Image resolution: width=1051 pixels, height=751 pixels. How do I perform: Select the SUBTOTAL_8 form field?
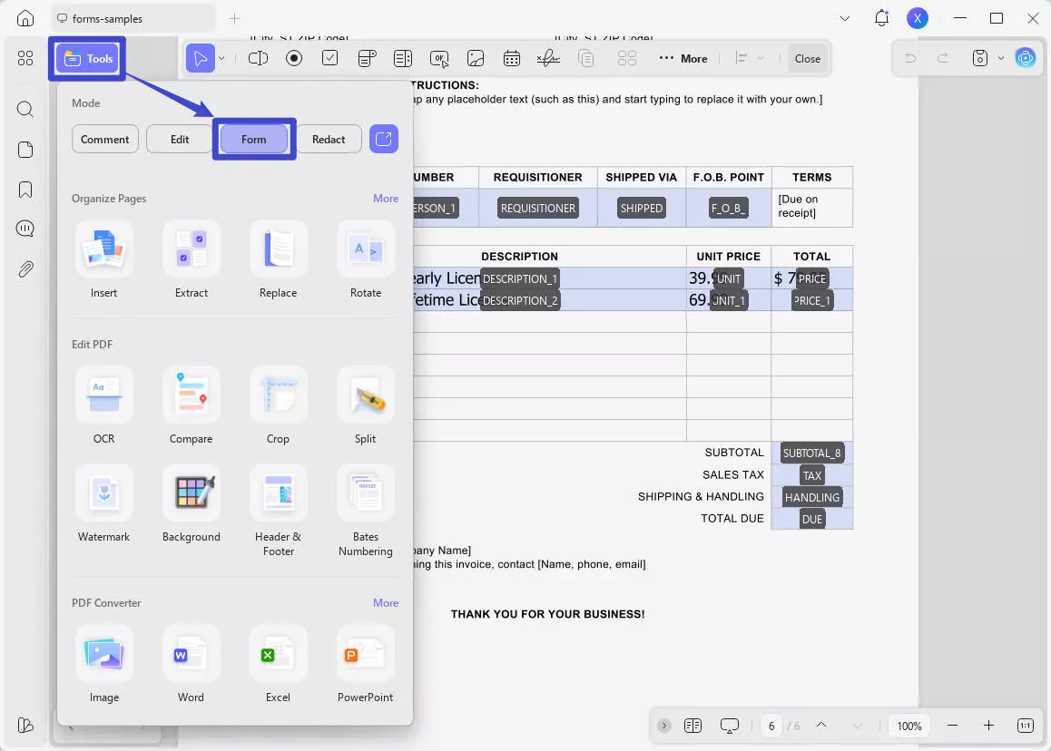811,453
